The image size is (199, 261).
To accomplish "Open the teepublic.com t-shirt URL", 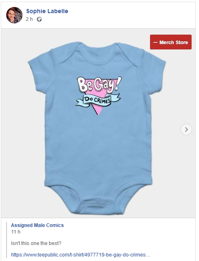I will coord(81,255).
